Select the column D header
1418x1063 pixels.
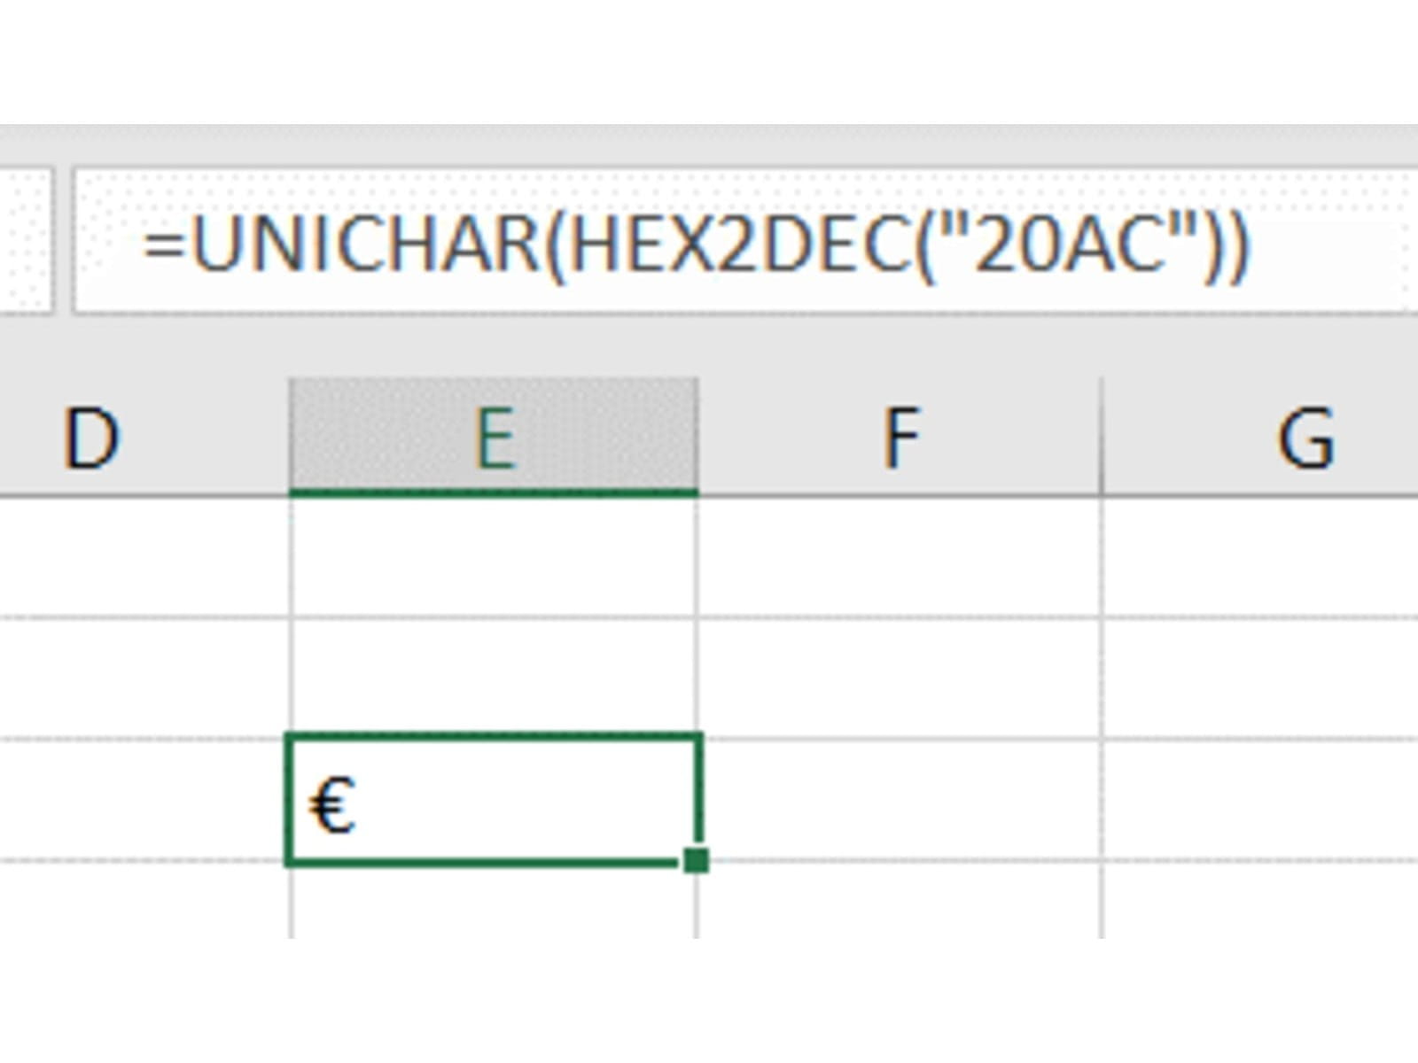tap(142, 437)
